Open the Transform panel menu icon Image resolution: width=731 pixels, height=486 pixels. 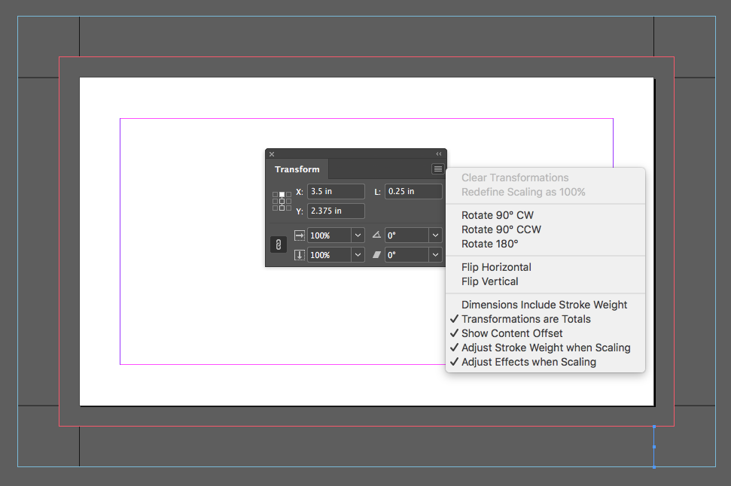(437, 169)
